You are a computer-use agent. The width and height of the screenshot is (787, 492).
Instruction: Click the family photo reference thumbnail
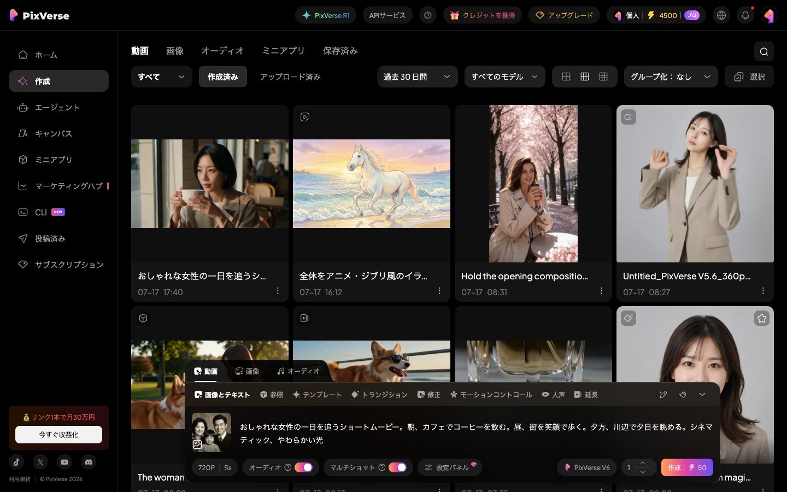point(212,432)
